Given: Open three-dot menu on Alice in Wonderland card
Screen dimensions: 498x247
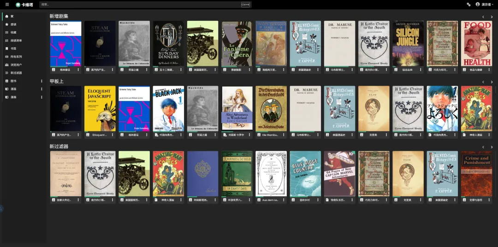Looking at the screenshot, I should click(x=249, y=135).
